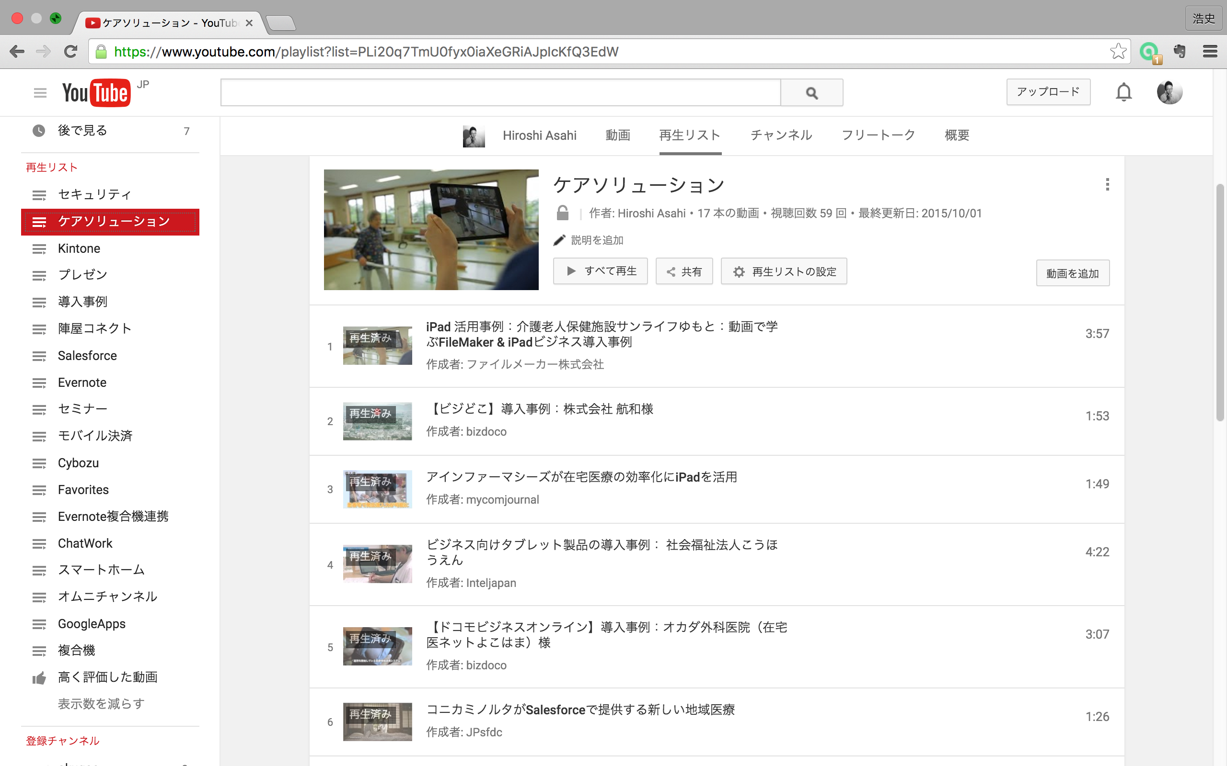1227x766 pixels.
Task: Select the ケアソリューション playlist in sidebar
Action: 110,222
